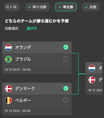Toggle the デンマーク selected checkmark
104x118 pixels.
click(66, 88)
